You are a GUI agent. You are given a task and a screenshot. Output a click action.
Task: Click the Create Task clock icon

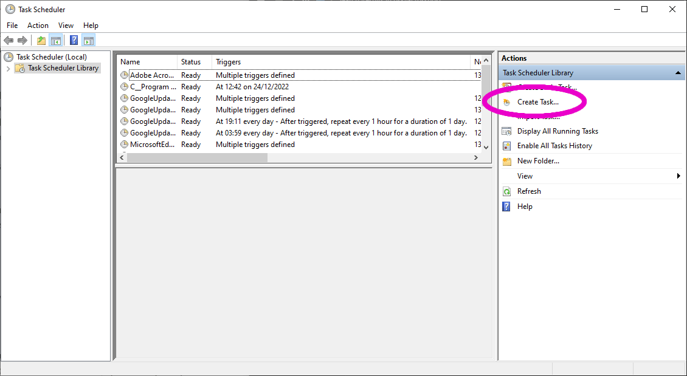506,102
